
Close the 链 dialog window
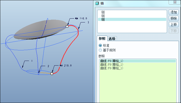click(x=175, y=2)
